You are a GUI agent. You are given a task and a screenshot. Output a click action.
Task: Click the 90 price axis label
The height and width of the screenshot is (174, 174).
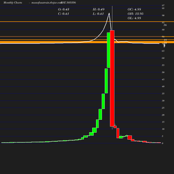point(163,15)
